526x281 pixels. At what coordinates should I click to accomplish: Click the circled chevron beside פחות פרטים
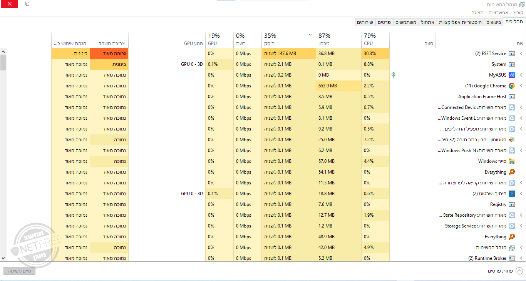(519, 271)
